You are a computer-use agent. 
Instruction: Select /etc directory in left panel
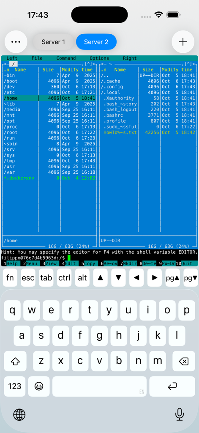(49, 92)
